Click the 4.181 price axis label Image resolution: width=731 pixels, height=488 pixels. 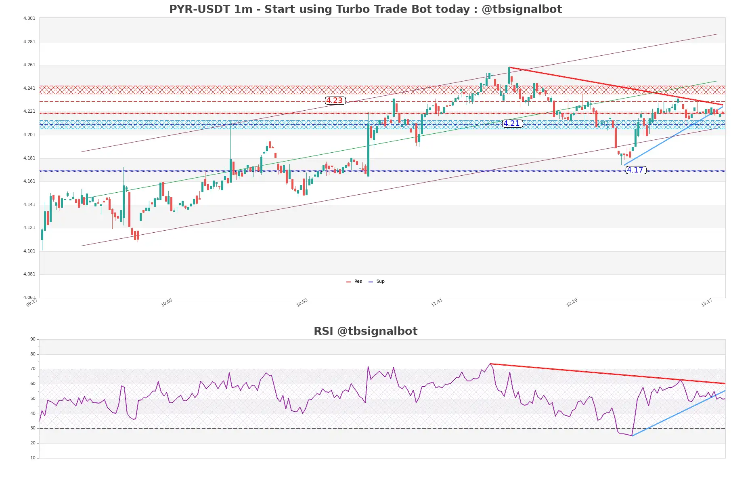[x=29, y=158]
